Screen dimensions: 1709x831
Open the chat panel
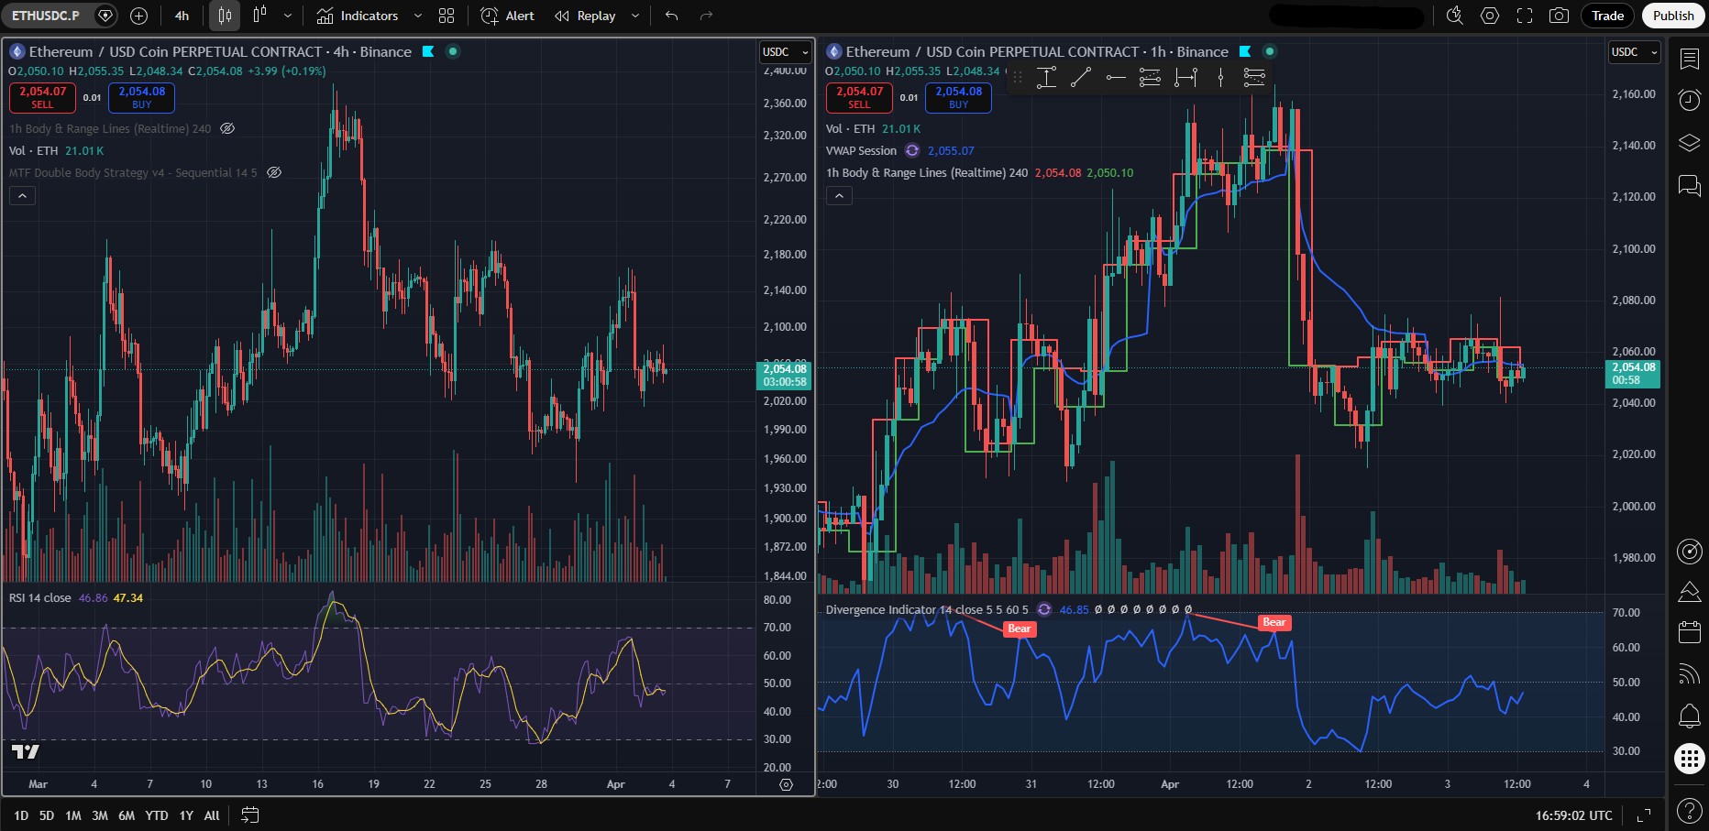pyautogui.click(x=1690, y=185)
